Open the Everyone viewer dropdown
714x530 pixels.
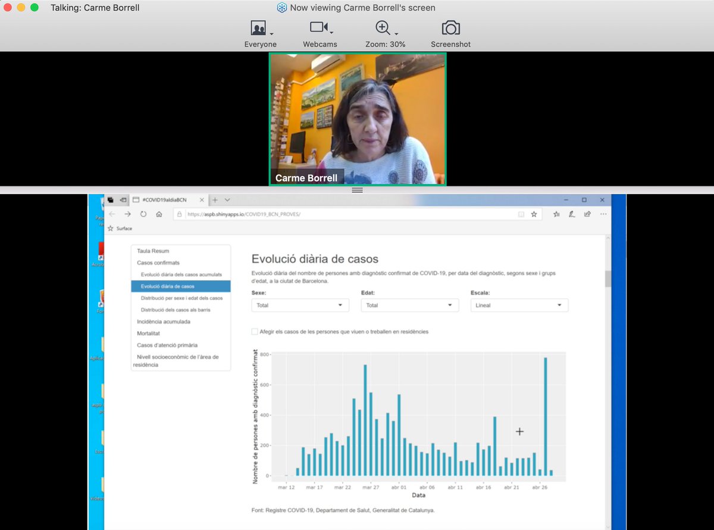click(260, 27)
